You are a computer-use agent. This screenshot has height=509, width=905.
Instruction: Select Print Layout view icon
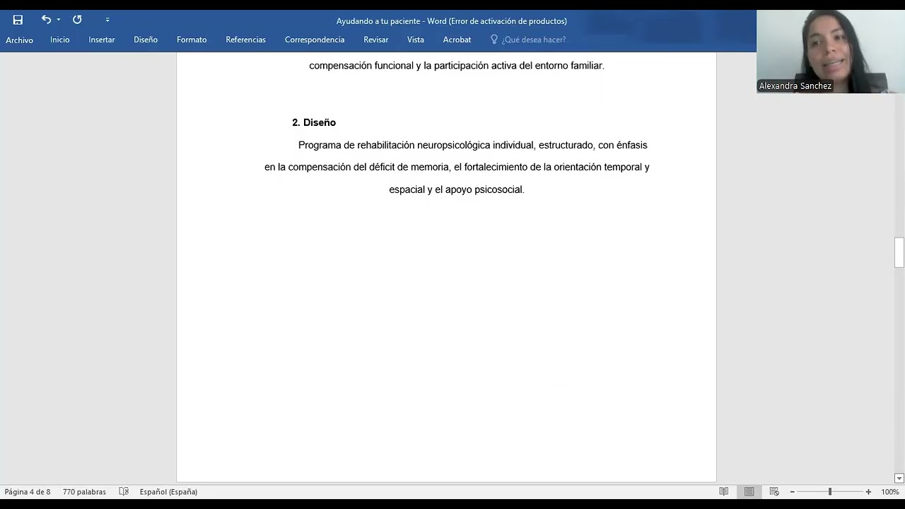pyautogui.click(x=749, y=492)
